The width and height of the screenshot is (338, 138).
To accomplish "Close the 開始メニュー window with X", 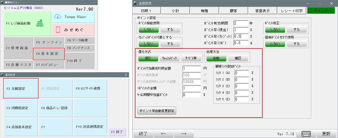I will click(95, 2).
